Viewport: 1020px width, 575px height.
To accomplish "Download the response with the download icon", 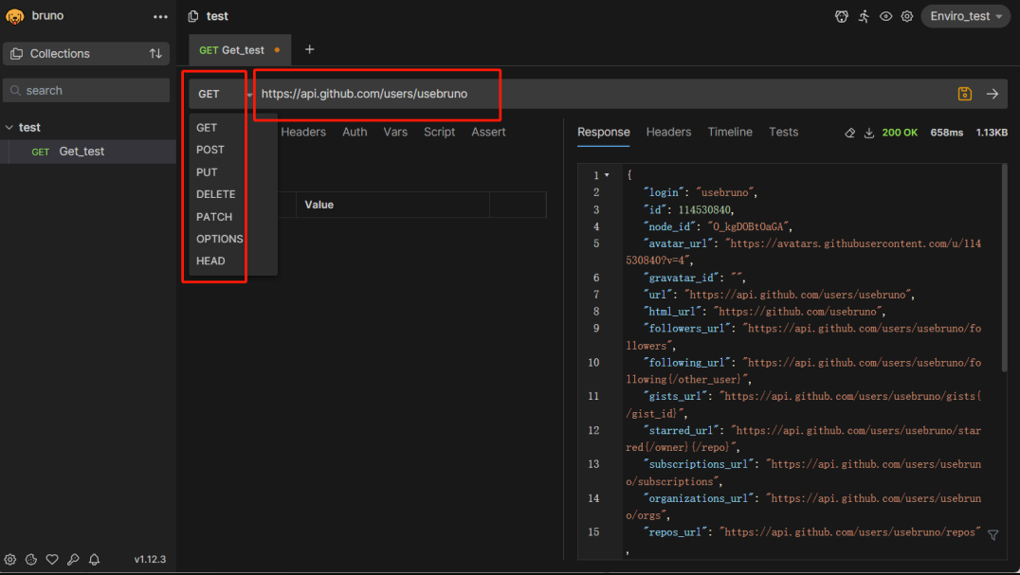I will click(x=869, y=133).
